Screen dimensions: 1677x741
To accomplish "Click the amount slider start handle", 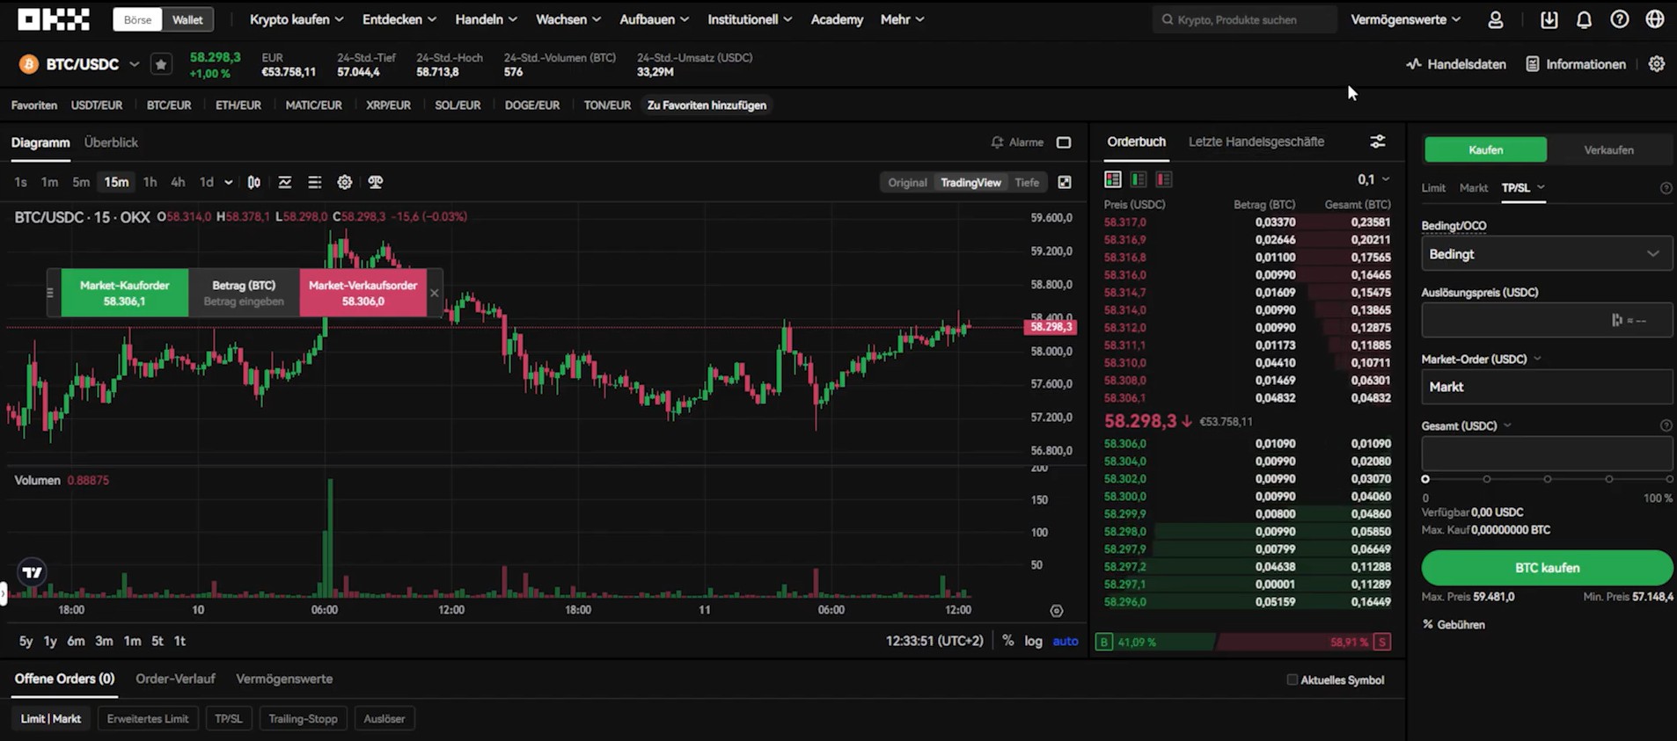I will [x=1425, y=479].
